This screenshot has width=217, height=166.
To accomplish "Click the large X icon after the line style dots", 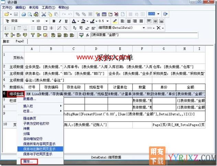I will [159, 28].
